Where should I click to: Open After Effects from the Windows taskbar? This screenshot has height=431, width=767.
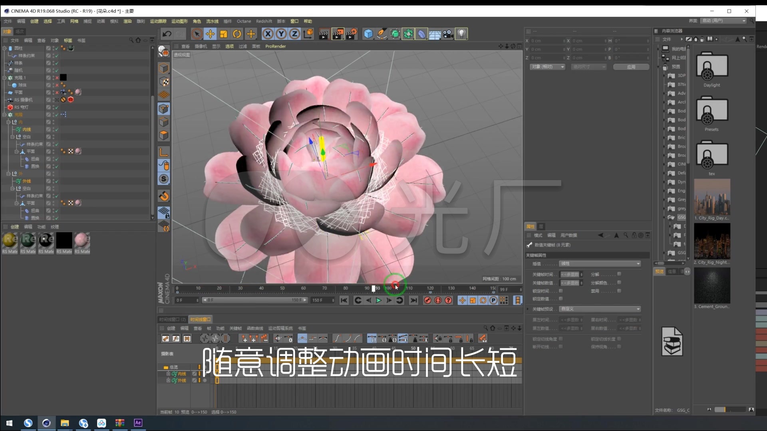pos(138,423)
